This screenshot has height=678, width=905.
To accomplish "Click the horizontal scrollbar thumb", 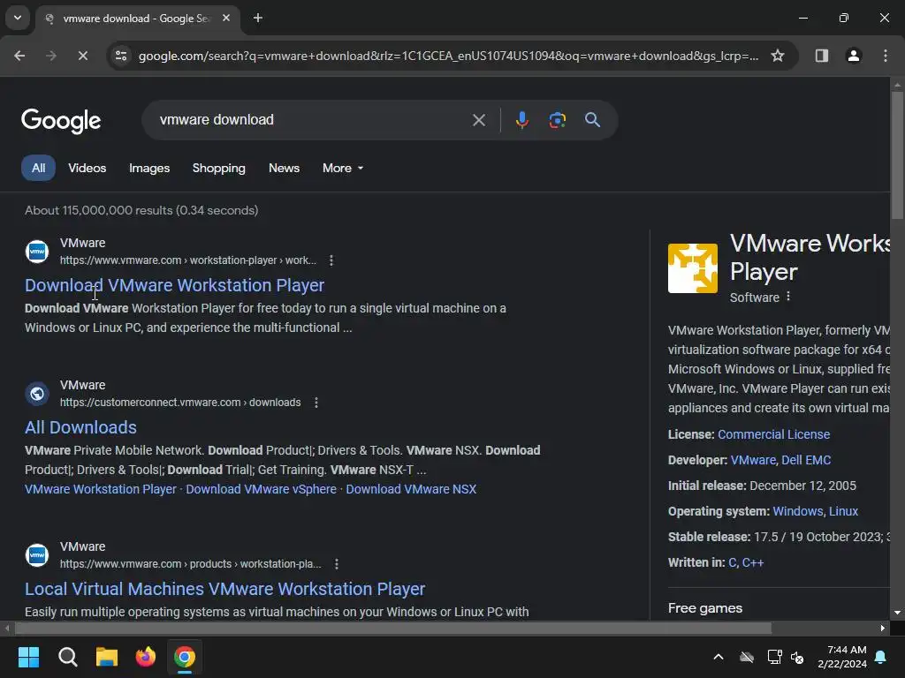I will [393, 628].
